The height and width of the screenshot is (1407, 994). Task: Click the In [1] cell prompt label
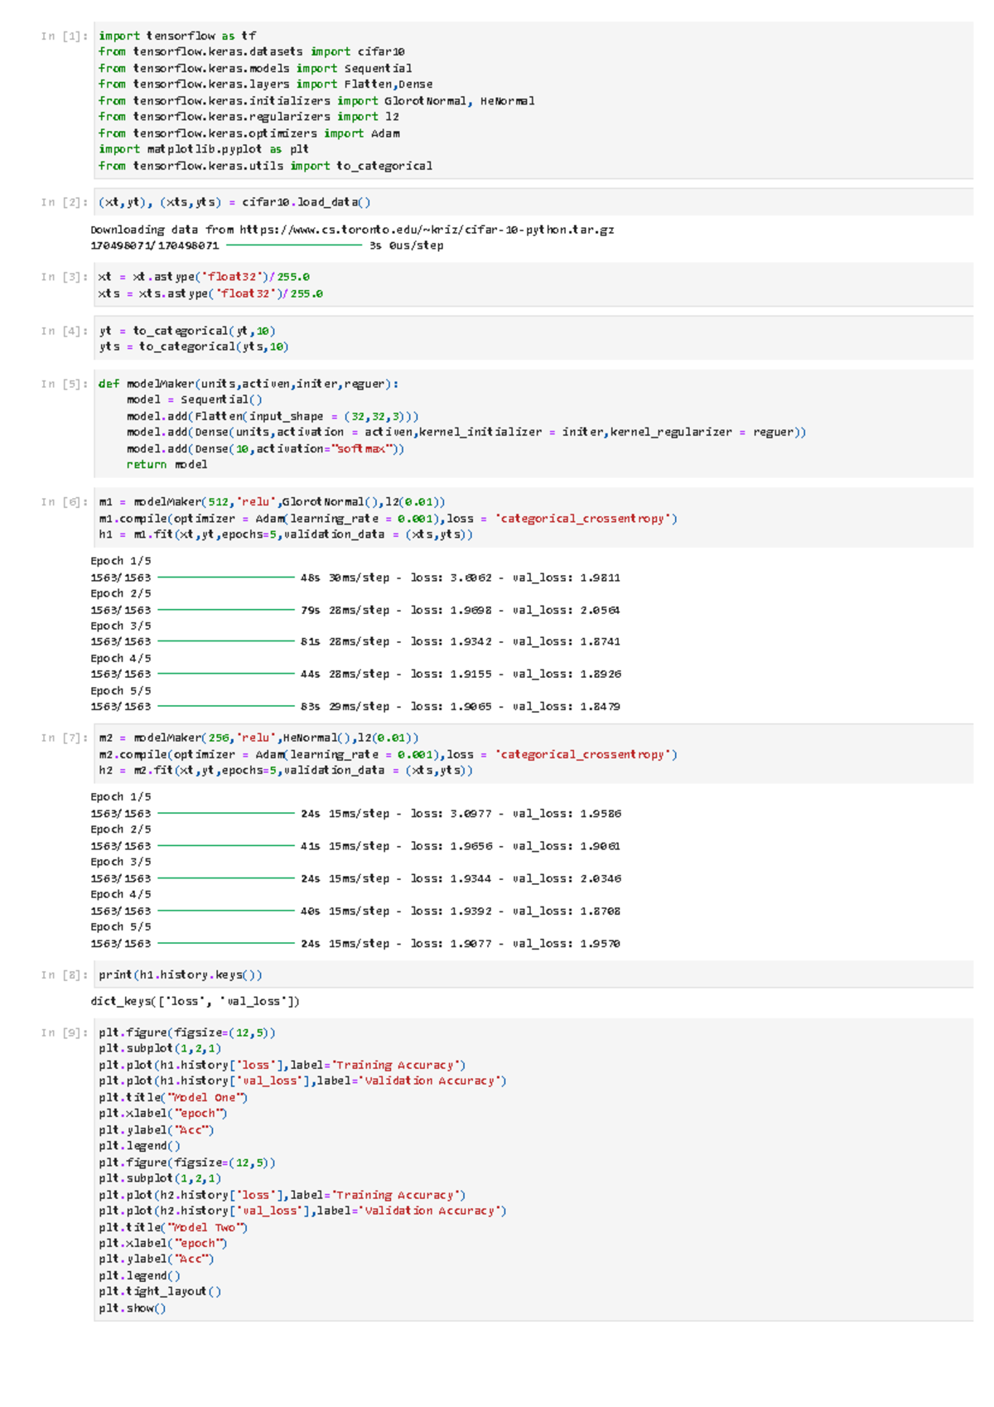64,36
